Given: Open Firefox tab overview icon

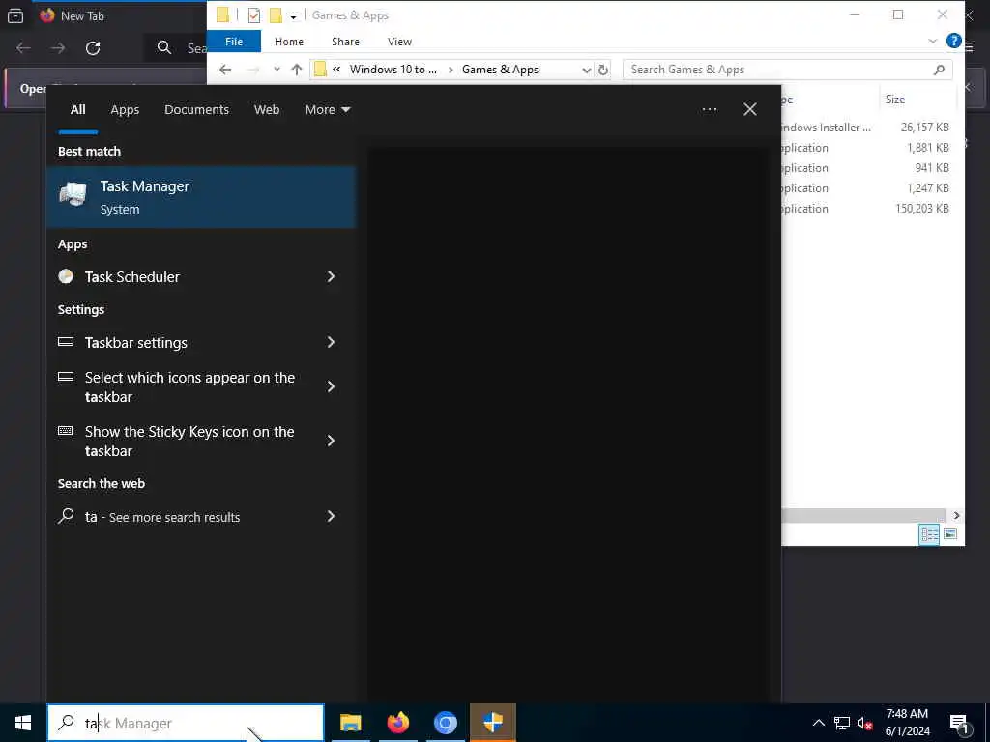Looking at the screenshot, I should [x=15, y=15].
